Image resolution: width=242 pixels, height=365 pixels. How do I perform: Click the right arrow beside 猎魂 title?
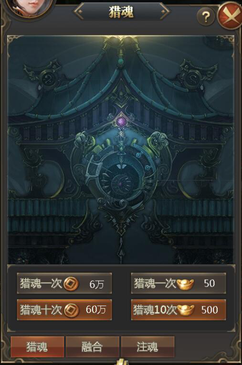coord(164,11)
